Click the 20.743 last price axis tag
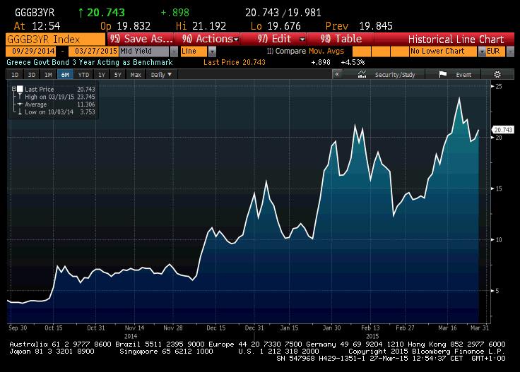 [503, 130]
